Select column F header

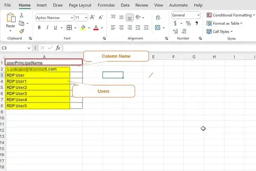click(174, 57)
